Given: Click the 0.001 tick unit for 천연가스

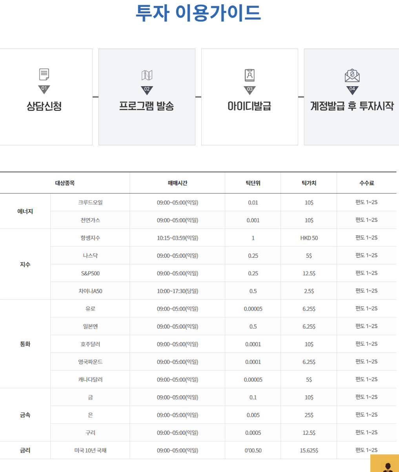Looking at the screenshot, I should (253, 220).
